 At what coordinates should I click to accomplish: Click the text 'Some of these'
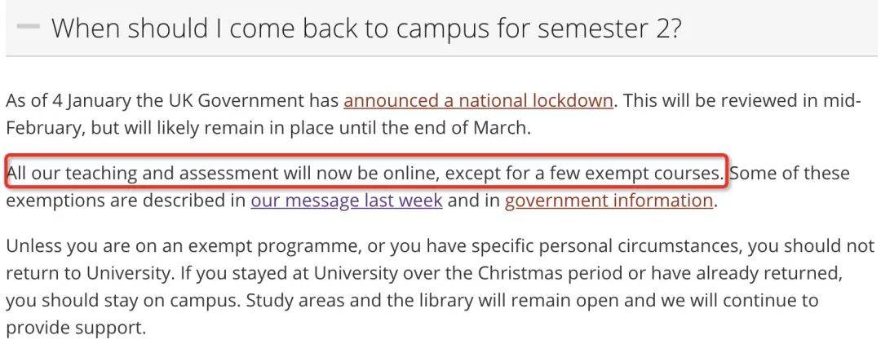click(790, 173)
